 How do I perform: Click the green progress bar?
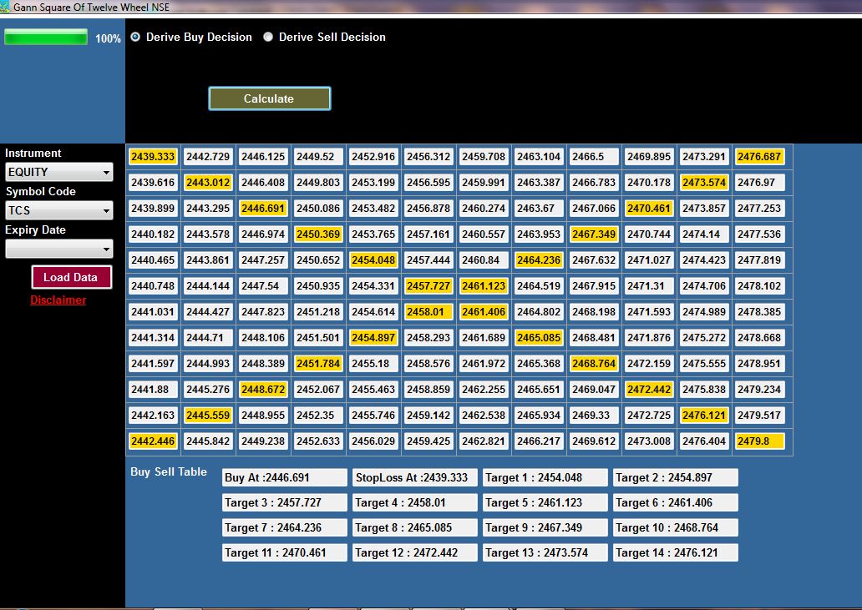[46, 38]
